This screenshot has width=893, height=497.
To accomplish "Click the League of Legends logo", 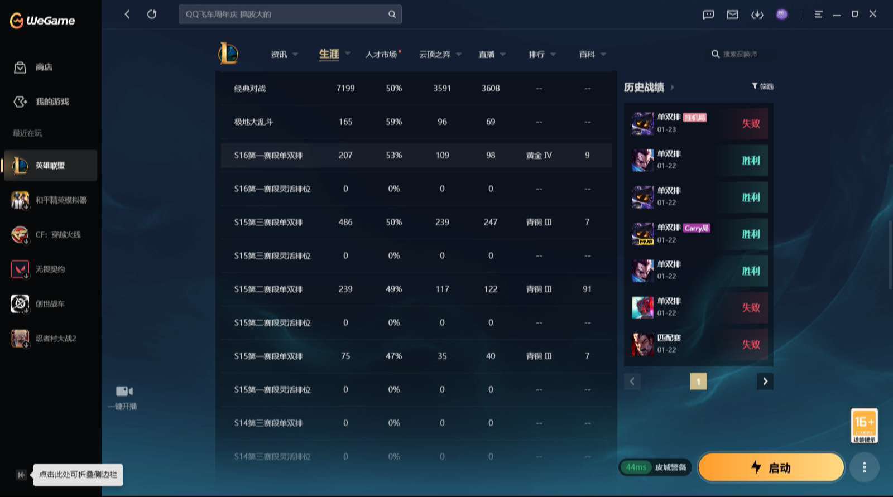I will coord(228,54).
